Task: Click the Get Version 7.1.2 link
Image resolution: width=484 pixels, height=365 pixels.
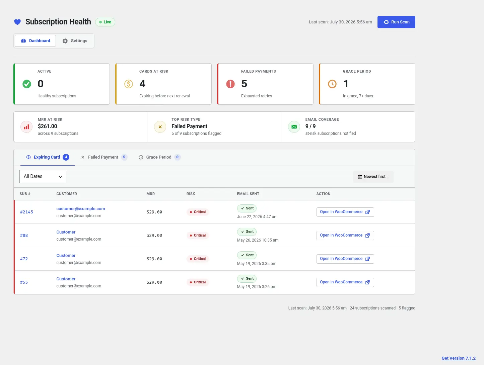Action: point(459,358)
